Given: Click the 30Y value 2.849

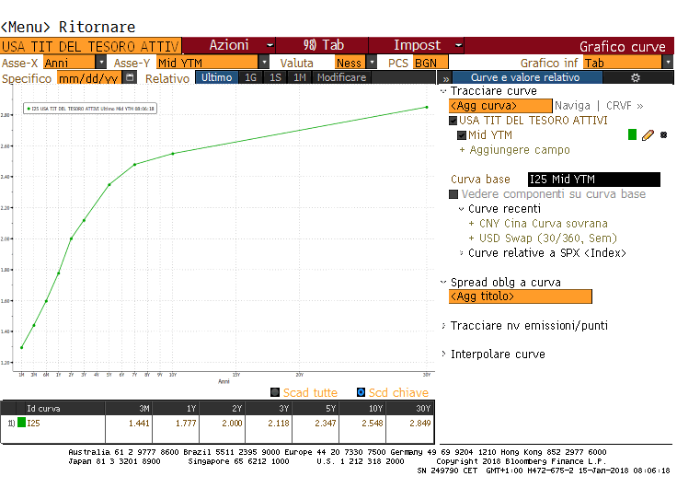Looking at the screenshot, I should pyautogui.click(x=420, y=424).
